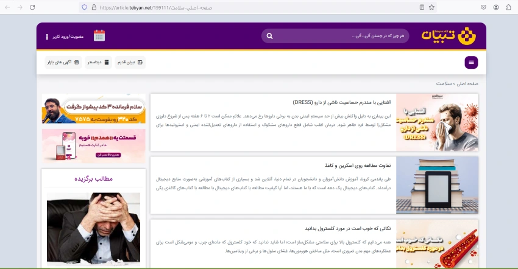
Task: Open the آگهی های بازار menu button
Action: [x=63, y=63]
